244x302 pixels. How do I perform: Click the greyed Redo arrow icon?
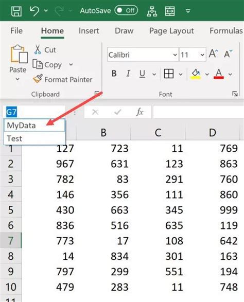pos(59,11)
